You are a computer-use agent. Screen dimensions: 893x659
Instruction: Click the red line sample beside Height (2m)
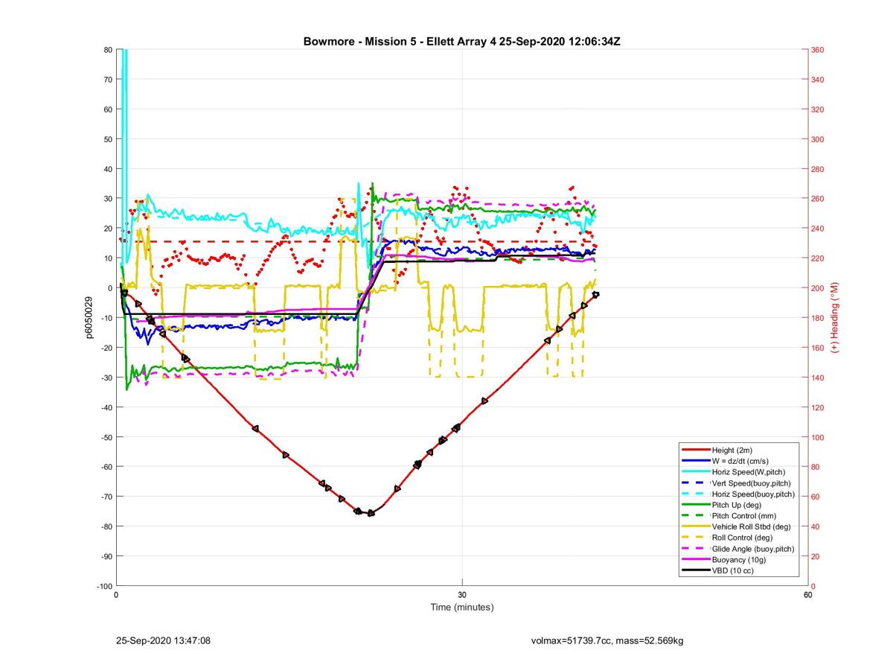695,451
